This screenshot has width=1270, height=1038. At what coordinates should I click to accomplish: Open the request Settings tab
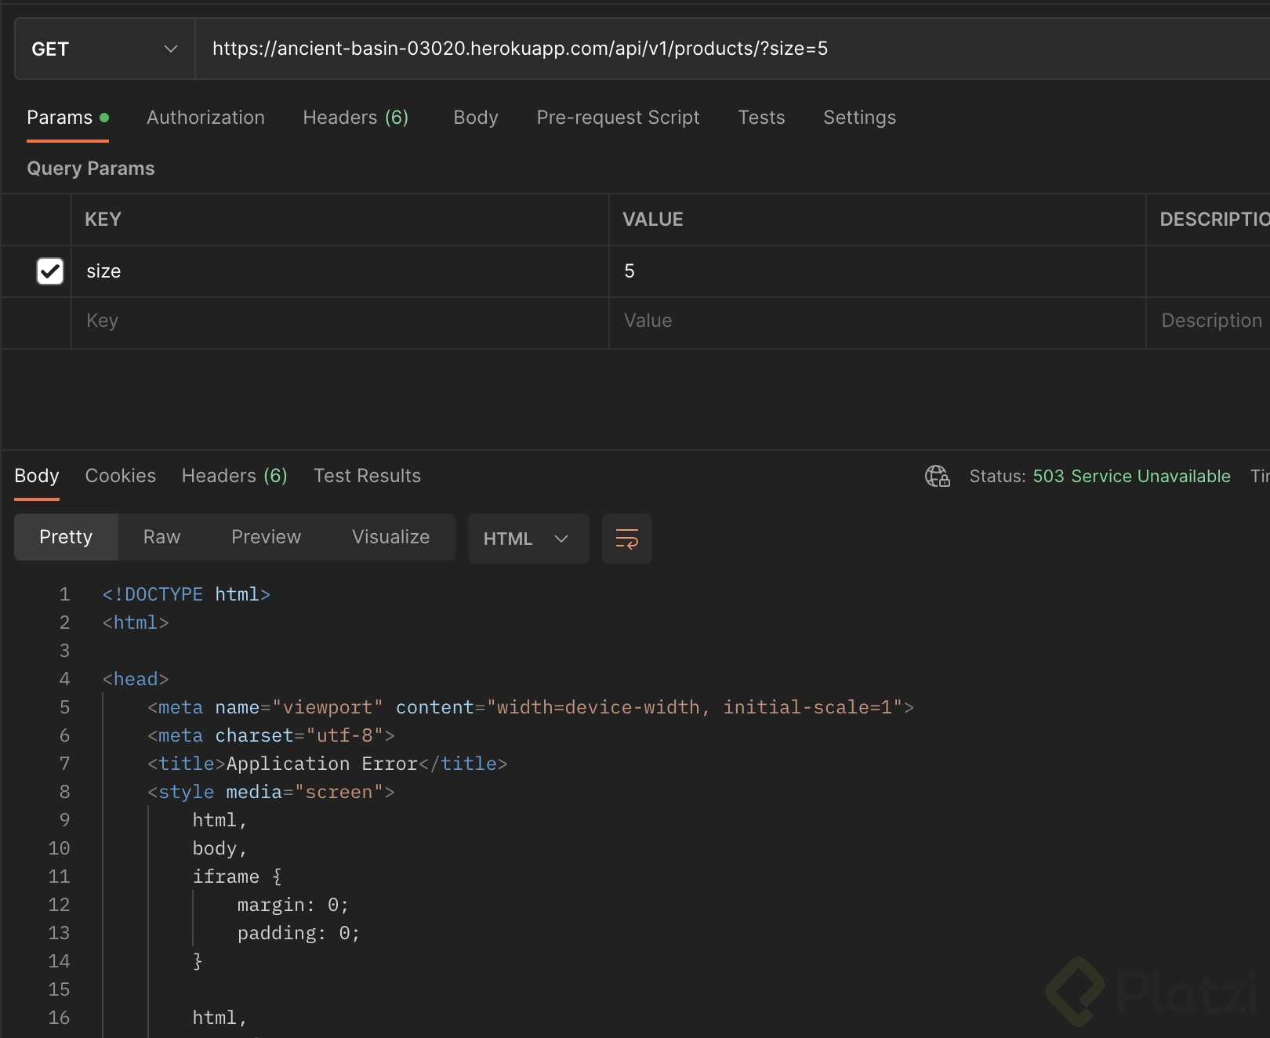[x=859, y=118]
